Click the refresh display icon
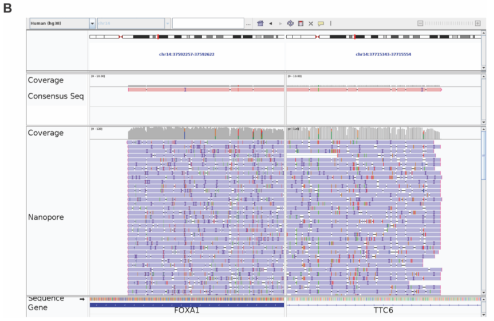The width and height of the screenshot is (494, 321). click(290, 23)
